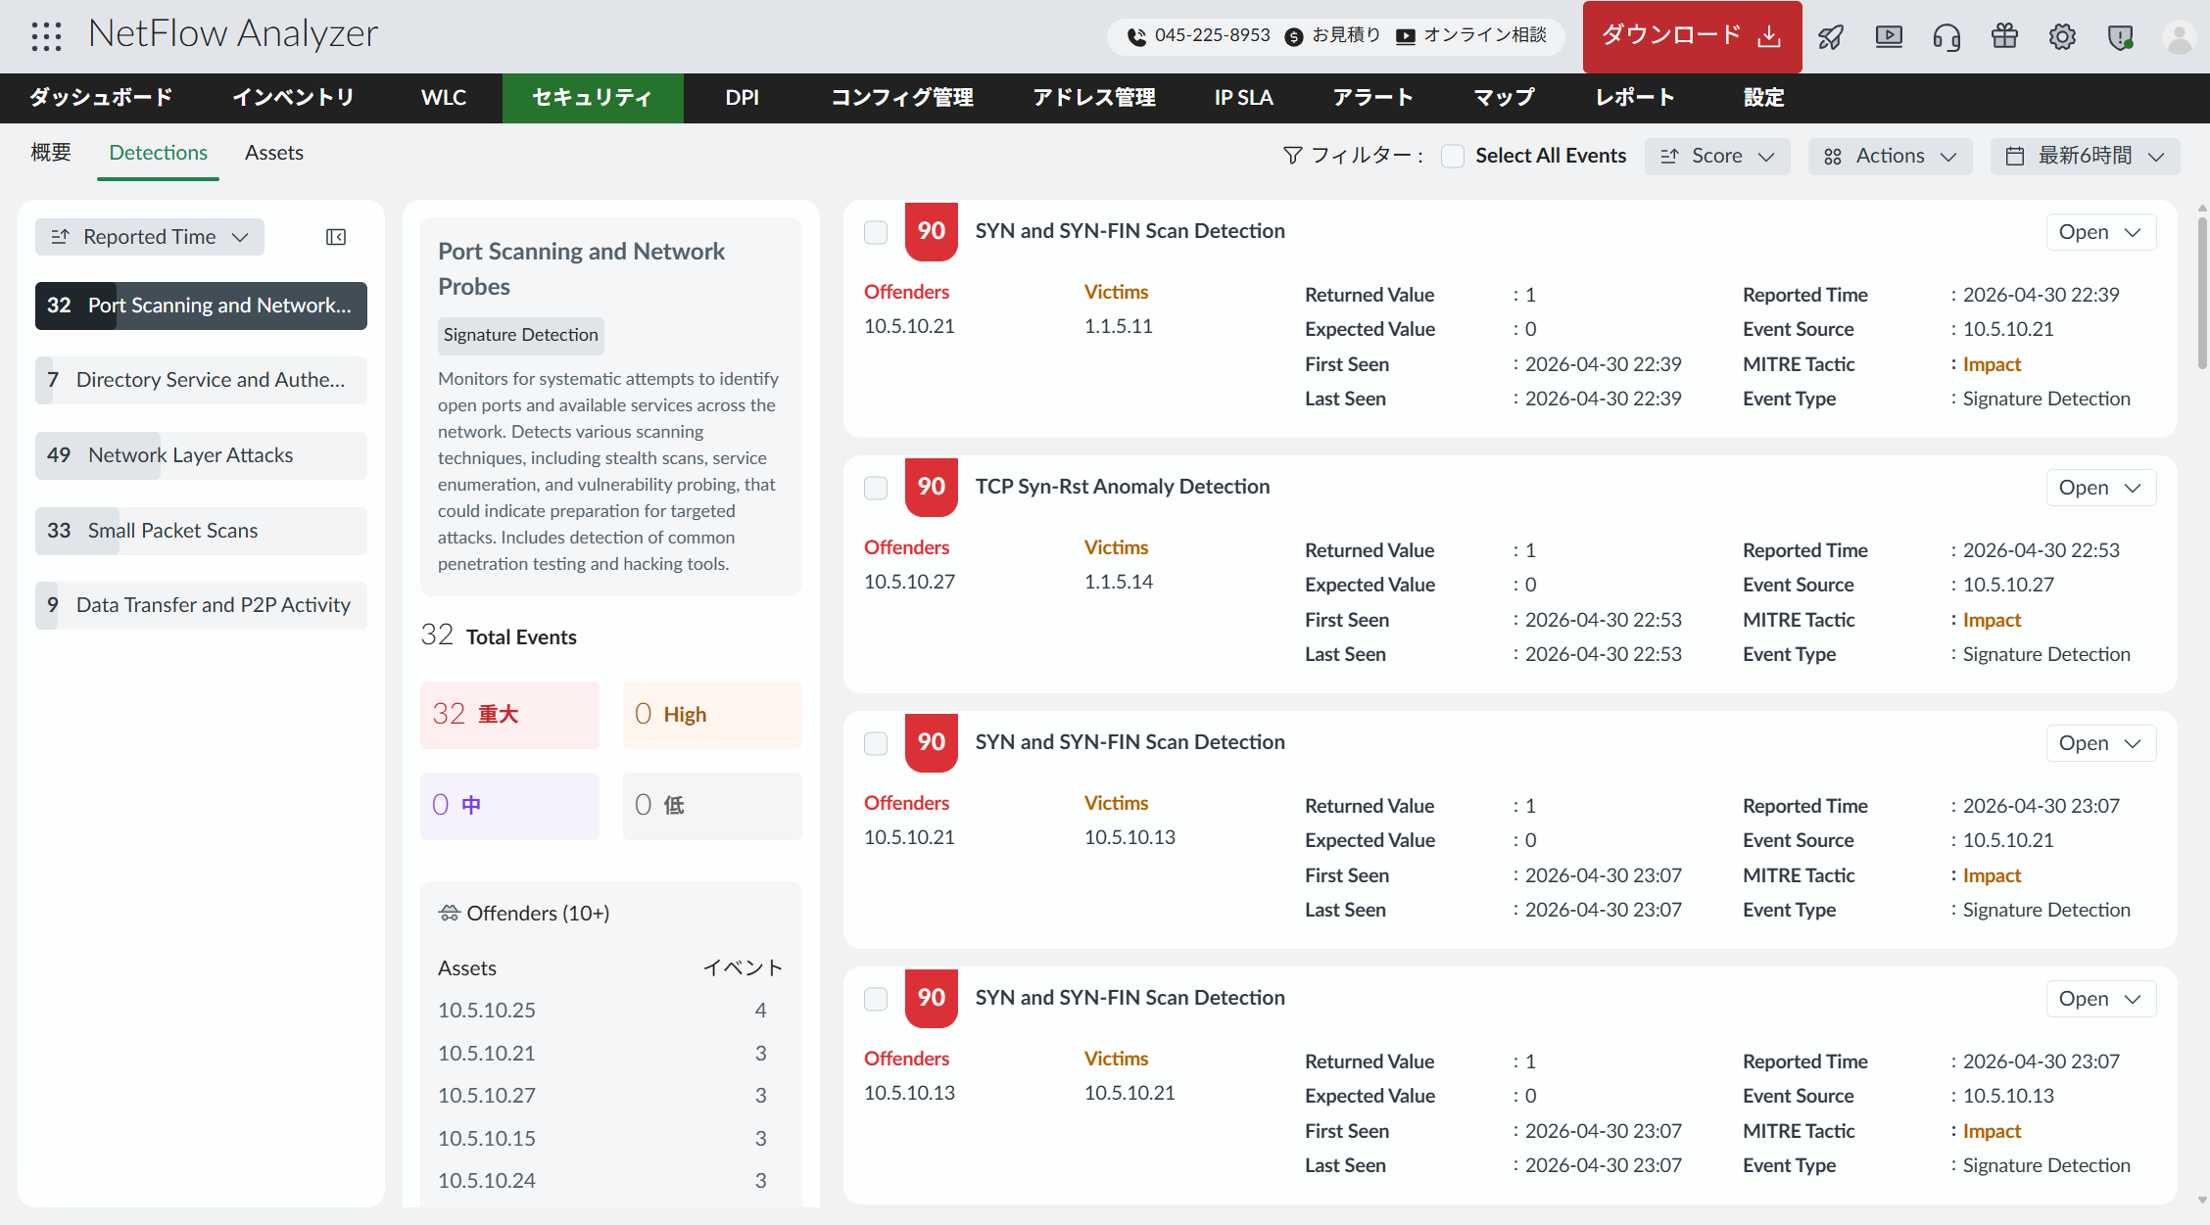Click the headset support icon
The image size is (2210, 1225).
pyautogui.click(x=1946, y=37)
